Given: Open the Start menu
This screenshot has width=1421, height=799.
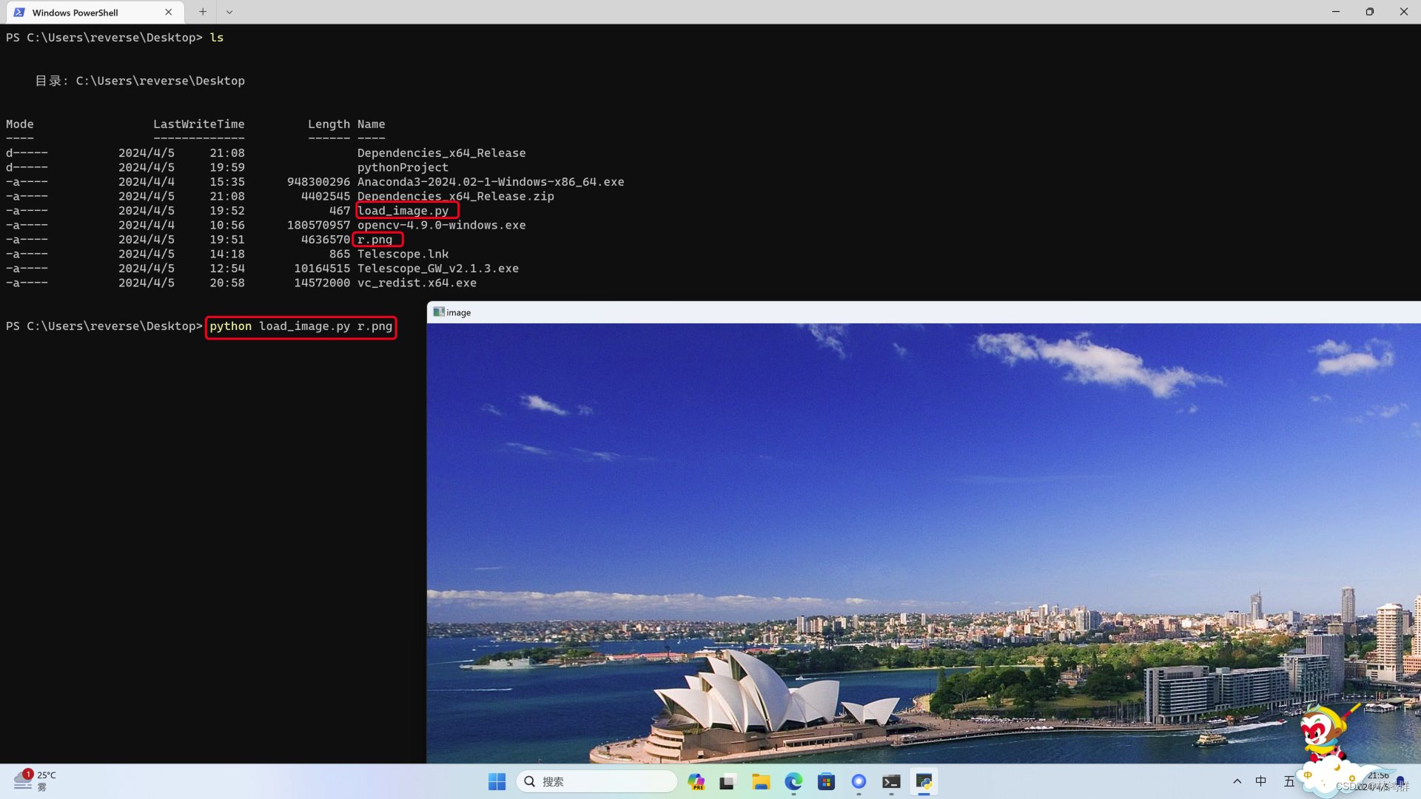Looking at the screenshot, I should (x=497, y=781).
